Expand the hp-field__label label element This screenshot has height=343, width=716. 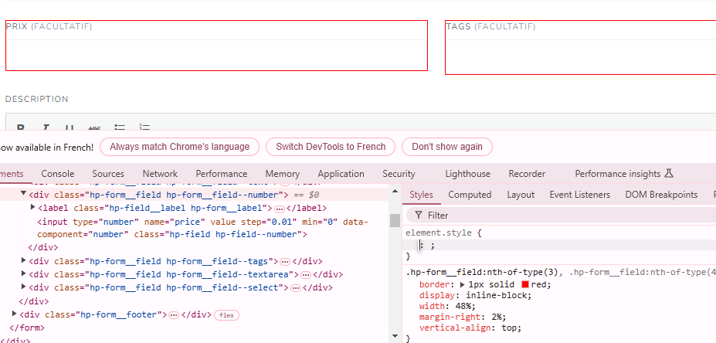[32, 207]
